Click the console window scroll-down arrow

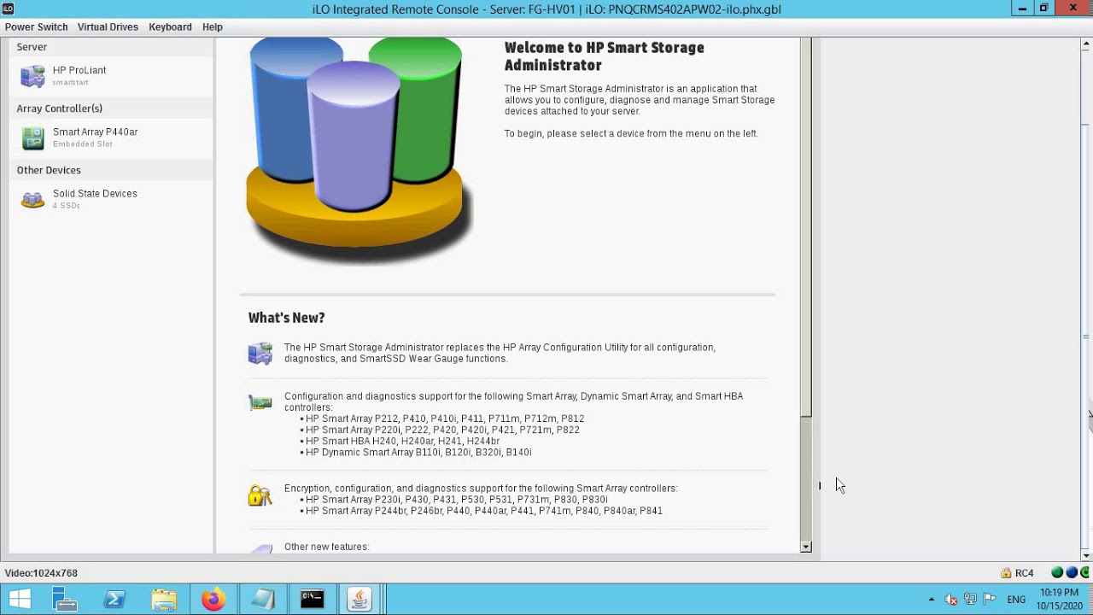[x=1086, y=555]
